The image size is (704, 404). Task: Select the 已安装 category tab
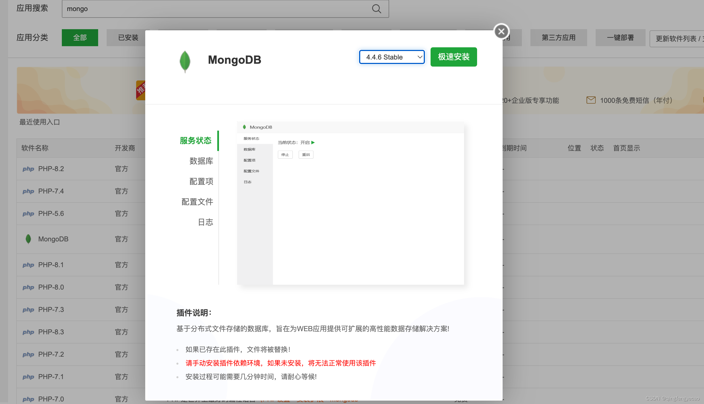click(128, 38)
